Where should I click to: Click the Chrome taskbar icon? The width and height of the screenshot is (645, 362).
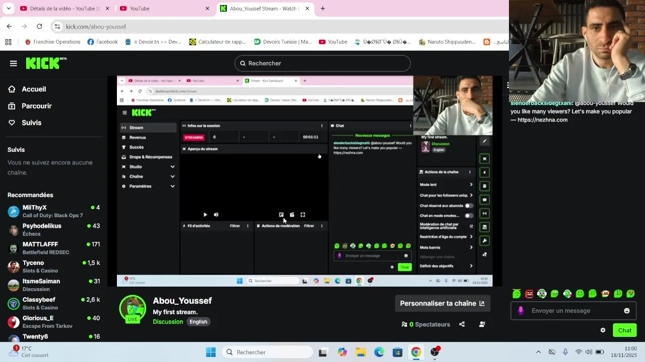click(416, 352)
